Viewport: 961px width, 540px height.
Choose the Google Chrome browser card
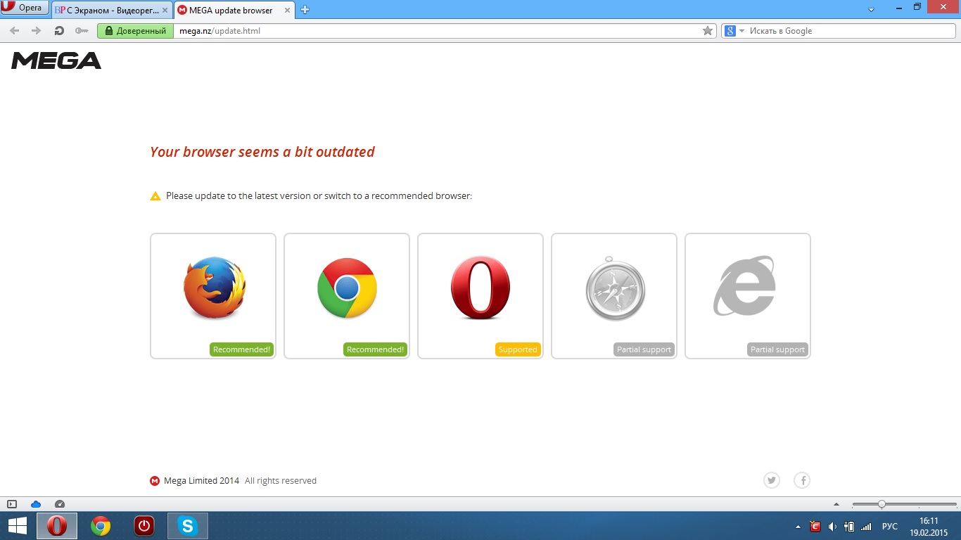pos(347,296)
